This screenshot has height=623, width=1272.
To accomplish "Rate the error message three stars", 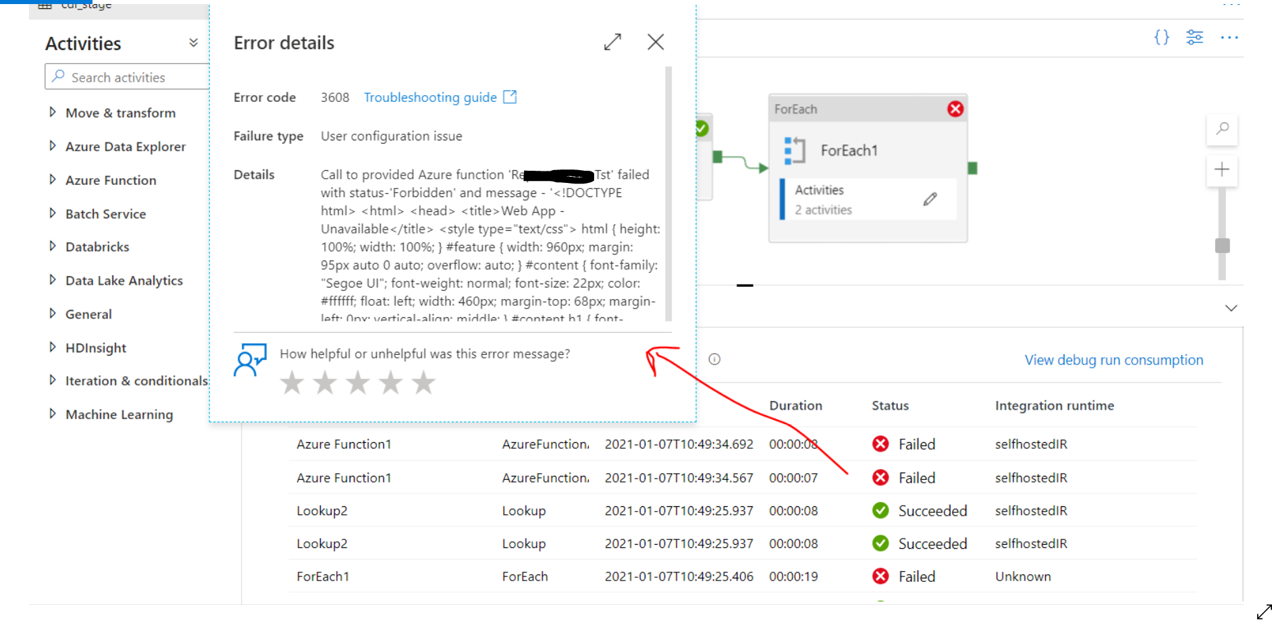I will tap(358, 383).
